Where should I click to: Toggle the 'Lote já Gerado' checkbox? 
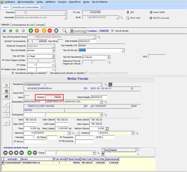coord(113,31)
